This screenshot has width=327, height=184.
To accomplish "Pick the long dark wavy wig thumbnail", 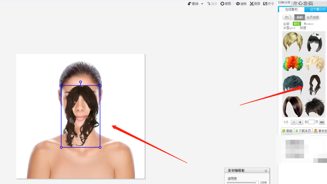I will (x=315, y=85).
